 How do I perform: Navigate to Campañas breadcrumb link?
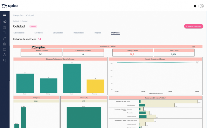18,16
